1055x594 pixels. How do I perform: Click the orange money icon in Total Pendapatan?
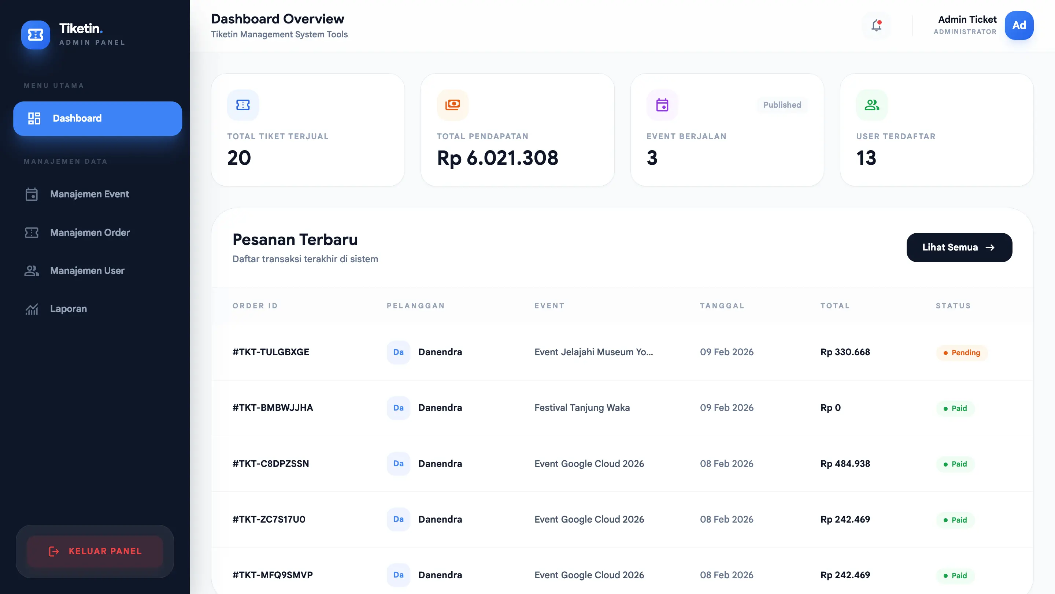[x=452, y=105]
